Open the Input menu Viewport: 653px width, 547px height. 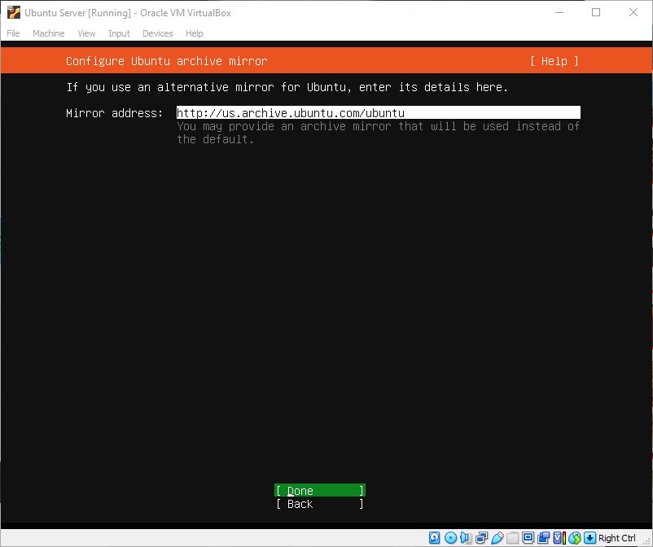pos(119,33)
